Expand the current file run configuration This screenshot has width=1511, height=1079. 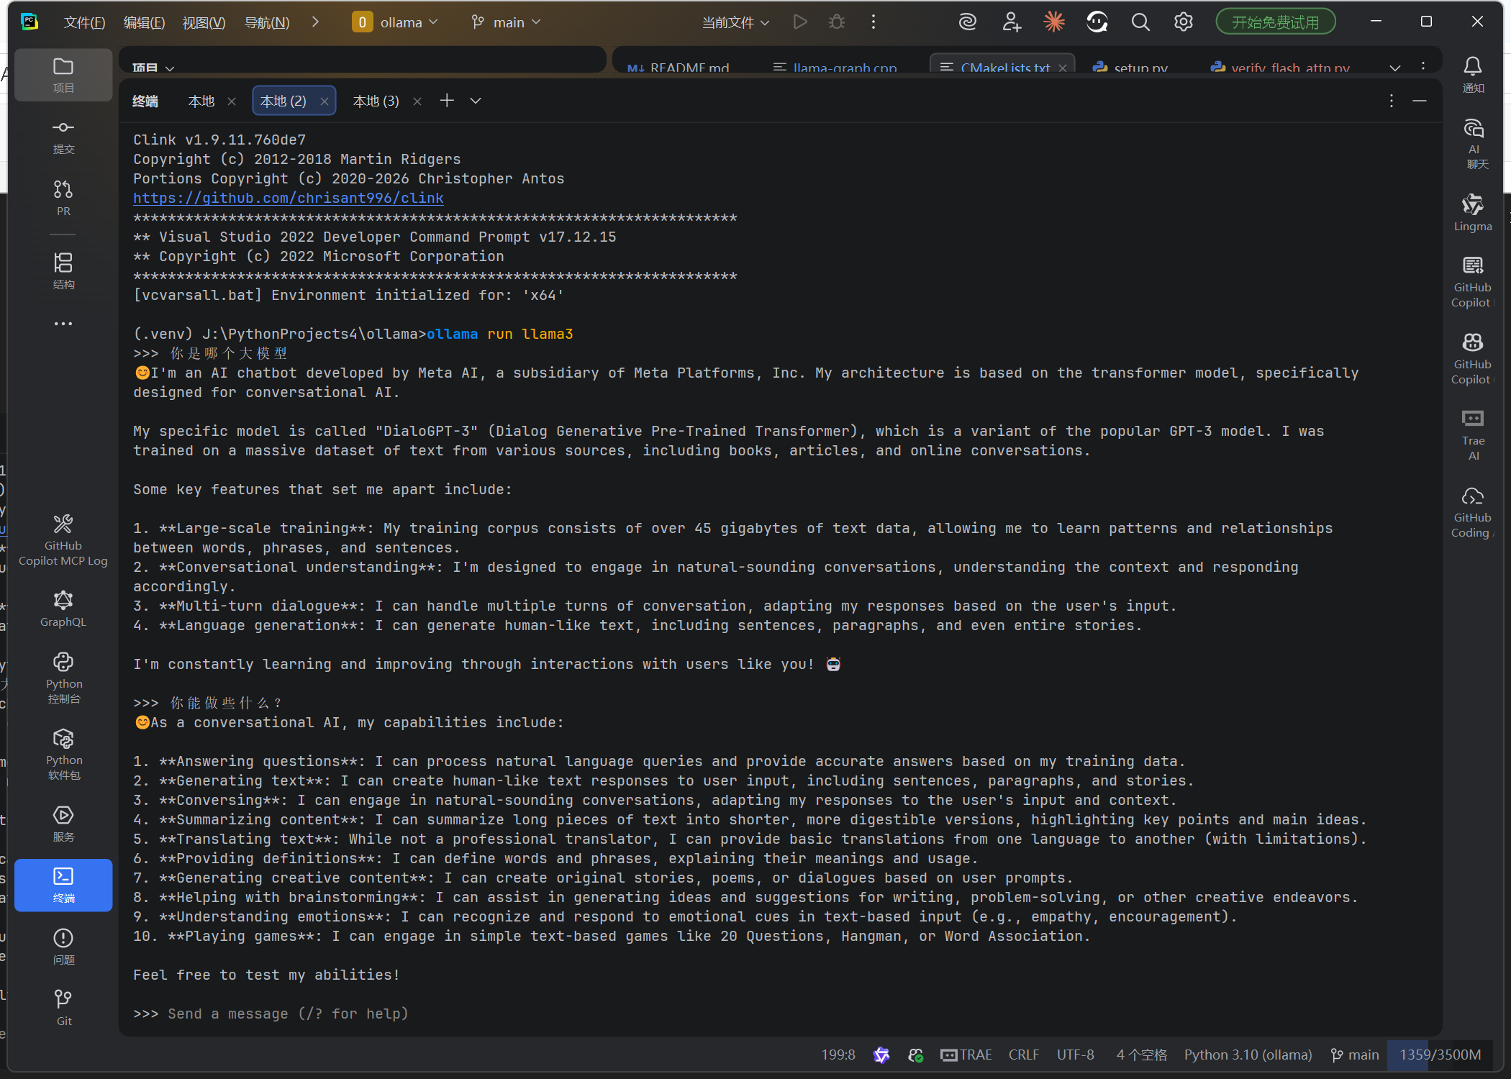point(735,22)
